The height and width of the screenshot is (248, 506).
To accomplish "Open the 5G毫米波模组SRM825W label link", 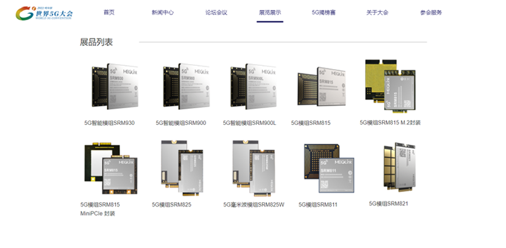I will tap(254, 205).
